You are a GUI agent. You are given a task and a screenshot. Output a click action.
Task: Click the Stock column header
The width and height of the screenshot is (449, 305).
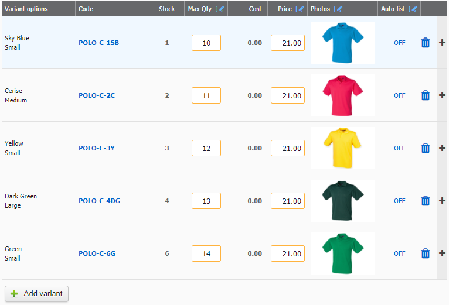click(x=166, y=9)
